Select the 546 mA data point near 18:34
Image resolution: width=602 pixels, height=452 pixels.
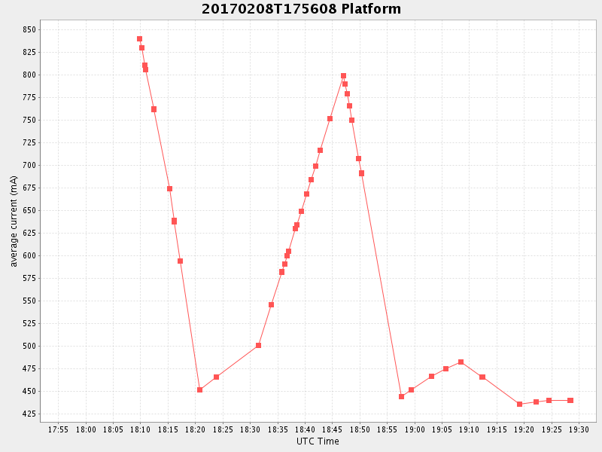(271, 304)
